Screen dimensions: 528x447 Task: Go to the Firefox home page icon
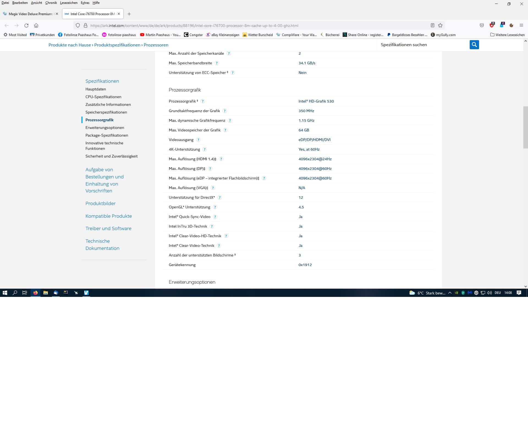36,26
